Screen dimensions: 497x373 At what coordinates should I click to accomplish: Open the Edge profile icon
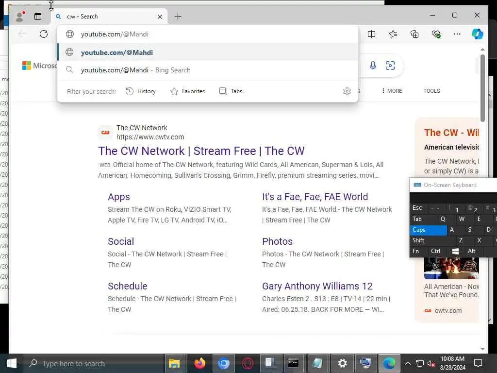[20, 17]
